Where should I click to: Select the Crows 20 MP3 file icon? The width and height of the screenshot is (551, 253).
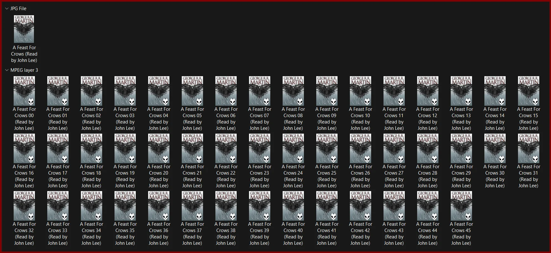(159, 148)
